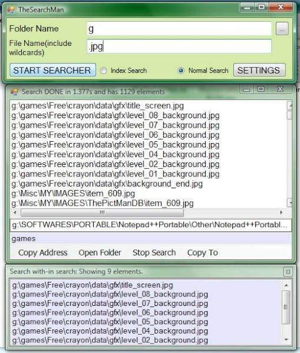The height and width of the screenshot is (353, 300).
Task: Click the filtered list's vertical scrollbar thumb
Action: (286, 307)
